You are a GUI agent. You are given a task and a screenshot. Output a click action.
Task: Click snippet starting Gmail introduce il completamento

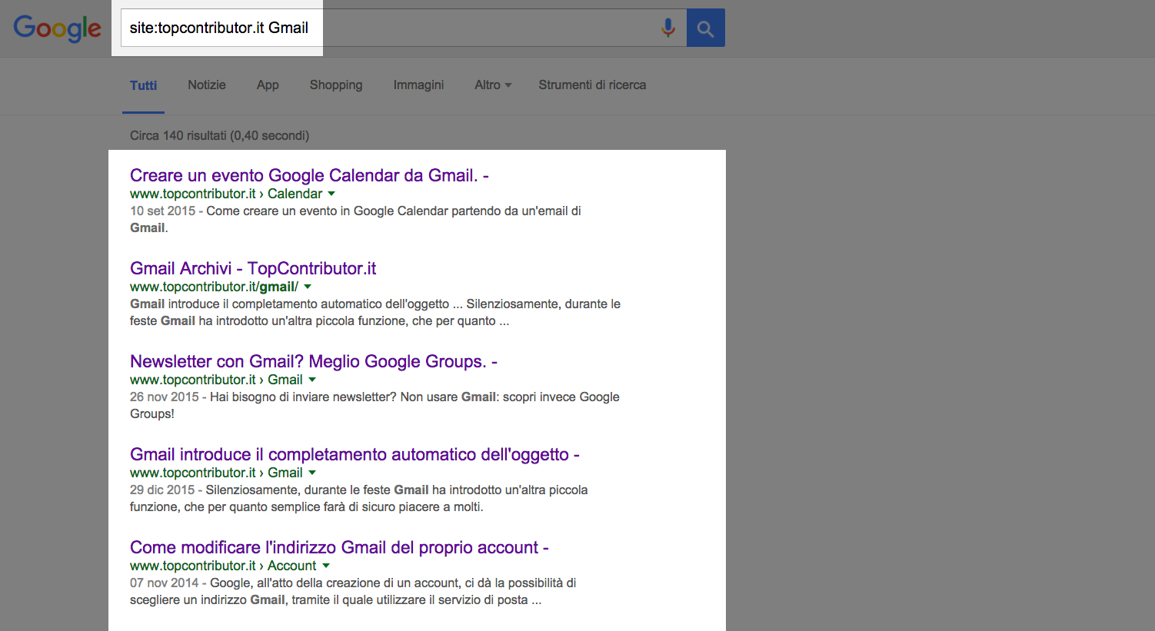(x=375, y=312)
